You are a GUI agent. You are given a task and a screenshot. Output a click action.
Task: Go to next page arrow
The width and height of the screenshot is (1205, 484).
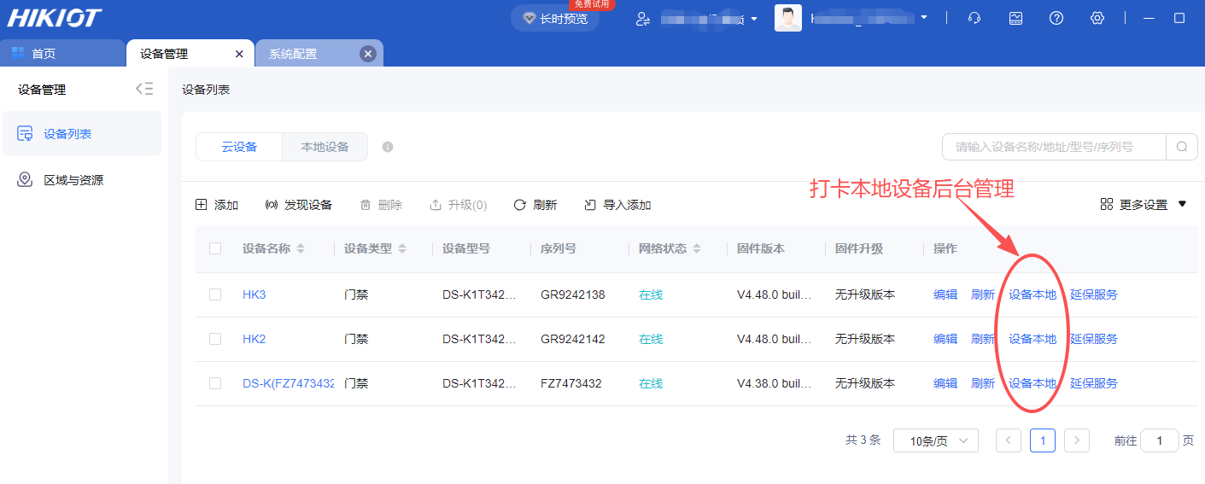(1077, 440)
